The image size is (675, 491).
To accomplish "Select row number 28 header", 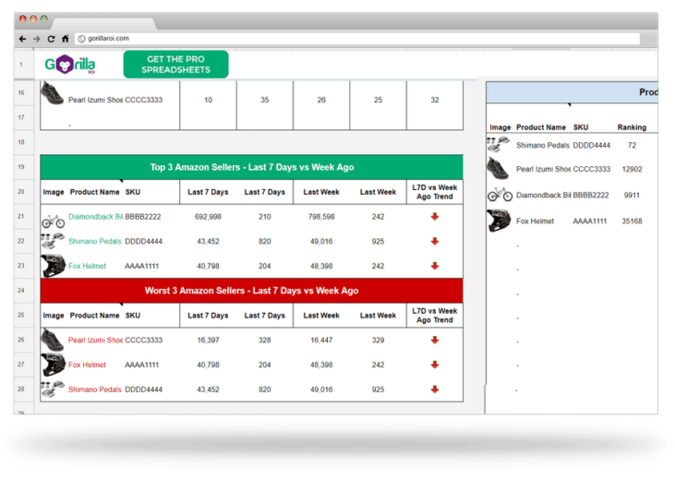I will click(21, 389).
